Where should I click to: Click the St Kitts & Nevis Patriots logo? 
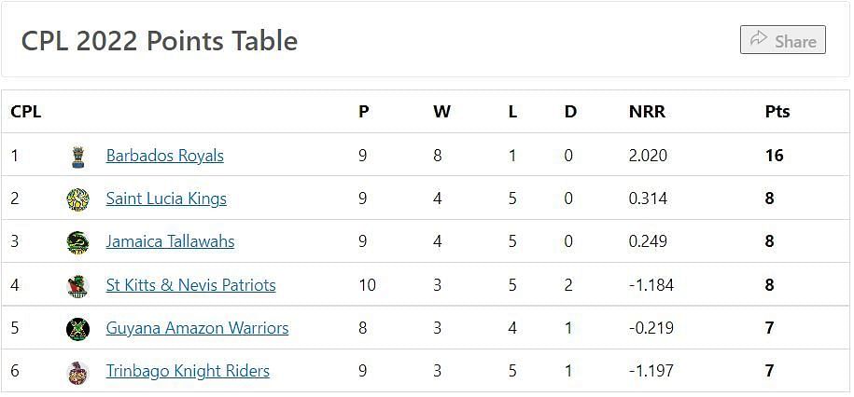pos(77,285)
